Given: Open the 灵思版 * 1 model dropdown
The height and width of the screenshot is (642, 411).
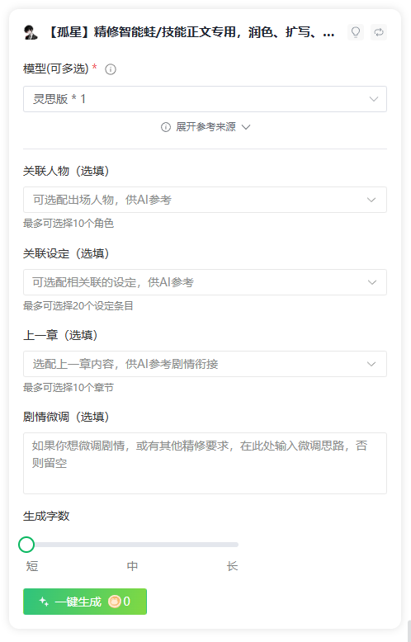Looking at the screenshot, I should tap(205, 99).
